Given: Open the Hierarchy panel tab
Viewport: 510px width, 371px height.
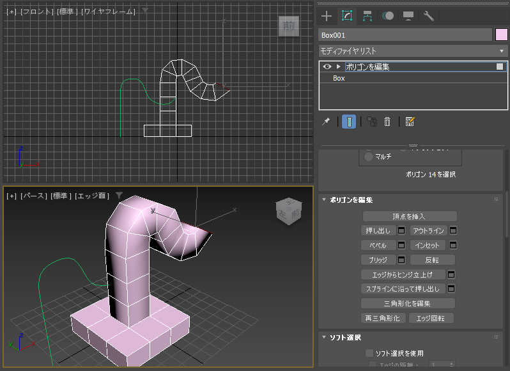Looking at the screenshot, I should tap(367, 16).
